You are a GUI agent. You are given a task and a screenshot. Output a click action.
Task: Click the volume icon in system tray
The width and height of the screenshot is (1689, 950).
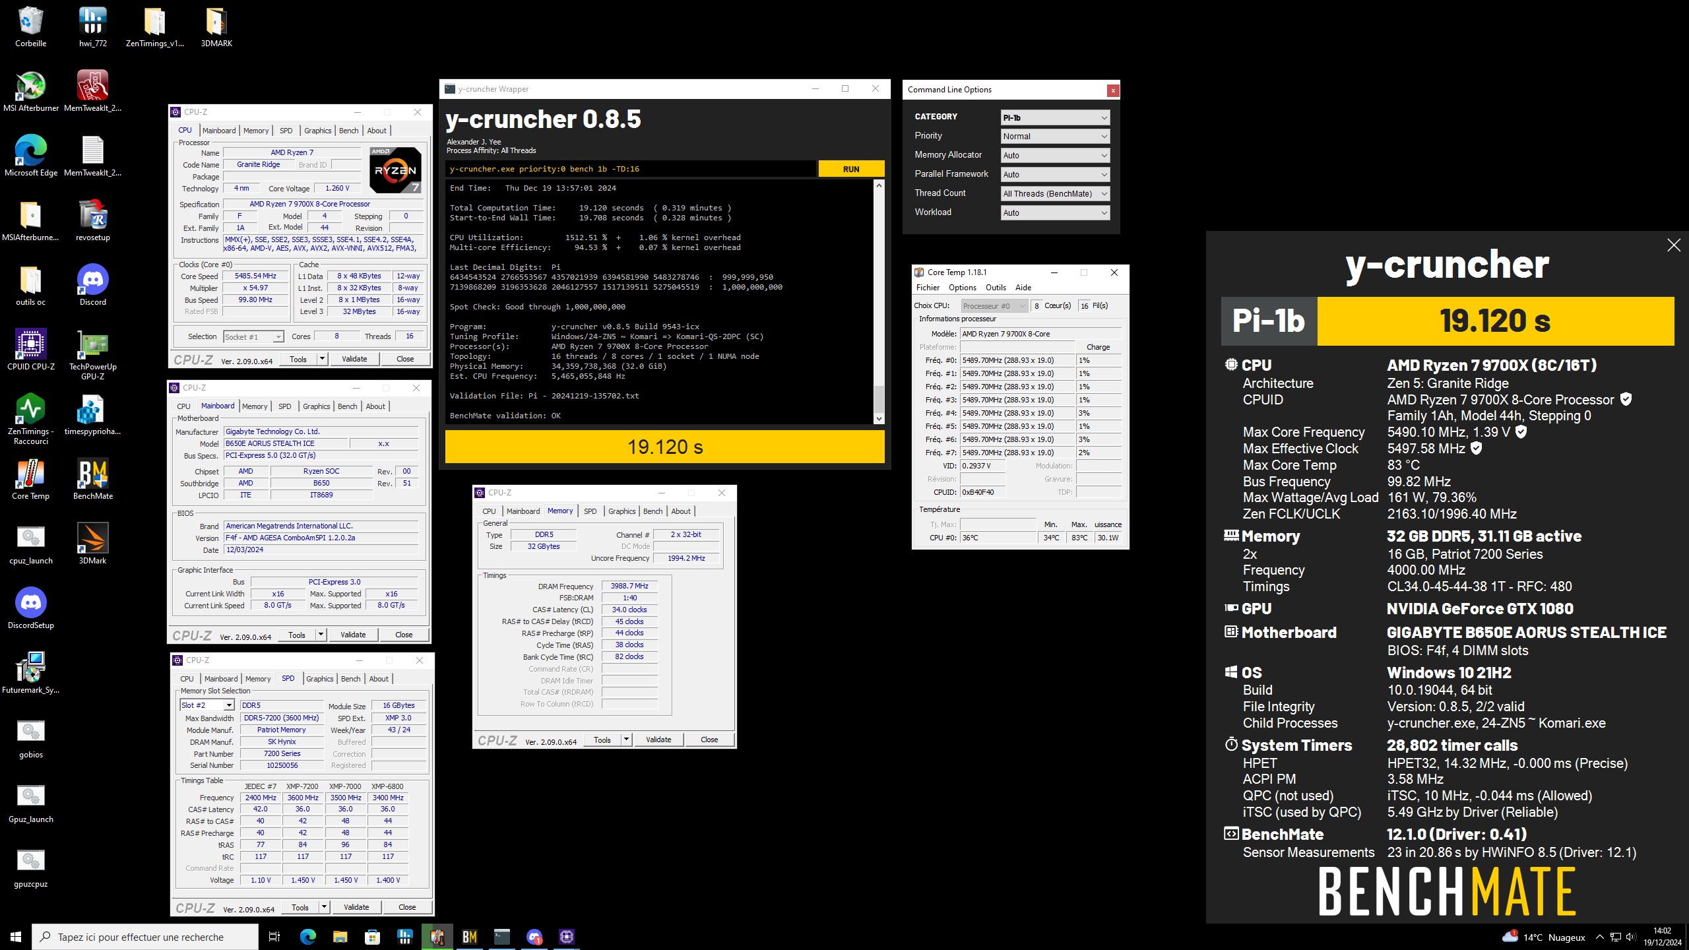point(1631,937)
